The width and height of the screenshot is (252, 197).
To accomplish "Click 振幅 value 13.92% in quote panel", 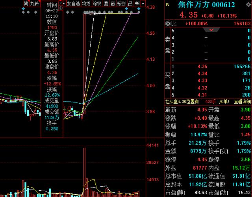I will point(199,134).
